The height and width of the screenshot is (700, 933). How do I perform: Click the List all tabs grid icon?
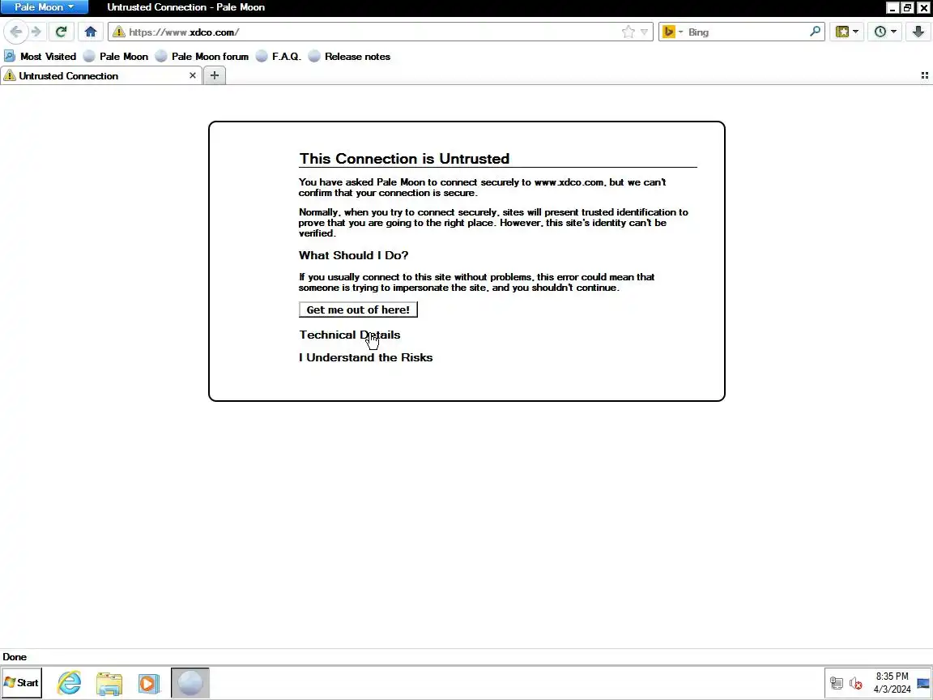[924, 75]
